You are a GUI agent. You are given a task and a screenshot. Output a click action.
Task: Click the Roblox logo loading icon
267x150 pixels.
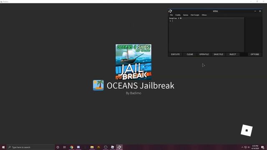(x=247, y=130)
